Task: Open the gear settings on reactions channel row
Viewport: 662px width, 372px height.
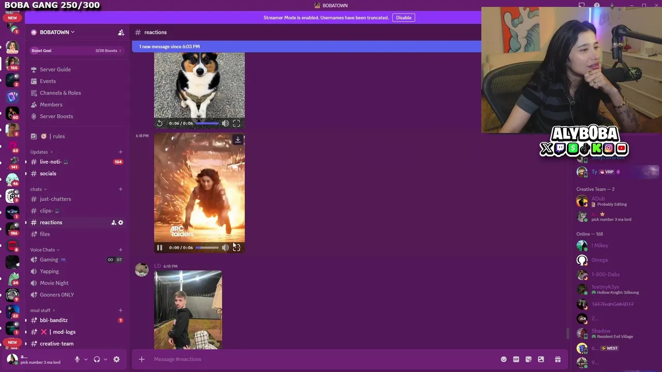Action: pyautogui.click(x=121, y=223)
